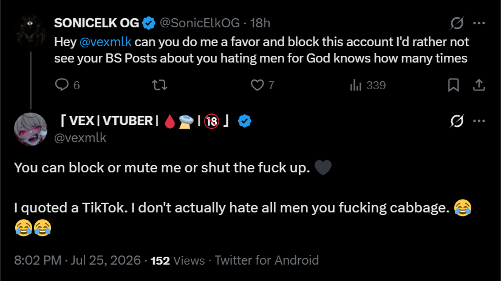The image size is (501, 281).
Task: Bookmark the SONICELK OG tweet
Action: tap(454, 85)
